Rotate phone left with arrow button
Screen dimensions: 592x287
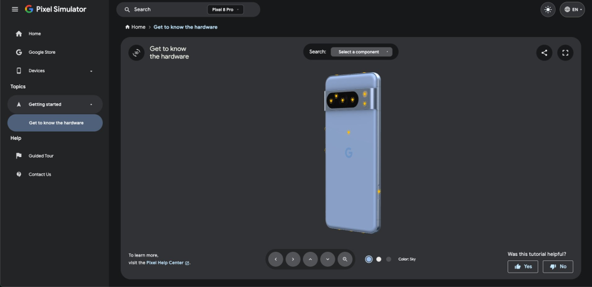tap(276, 259)
